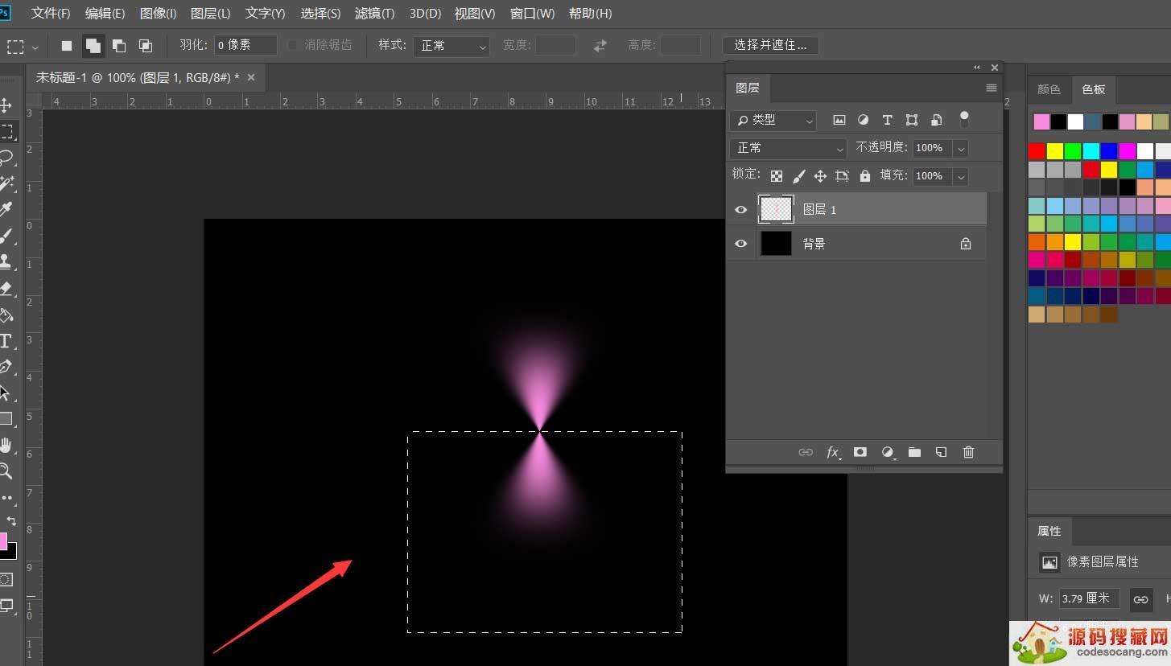1171x666 pixels.
Task: Select the Rectangular Marquee tool in the toolbar
Action: (x=6, y=131)
